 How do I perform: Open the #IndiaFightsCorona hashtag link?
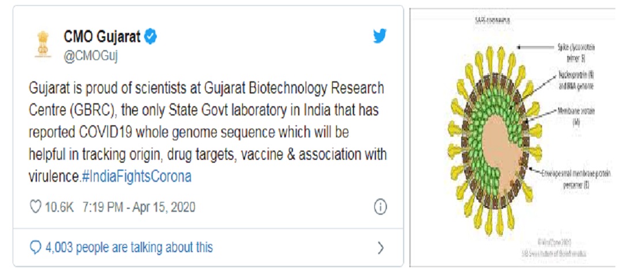(137, 177)
